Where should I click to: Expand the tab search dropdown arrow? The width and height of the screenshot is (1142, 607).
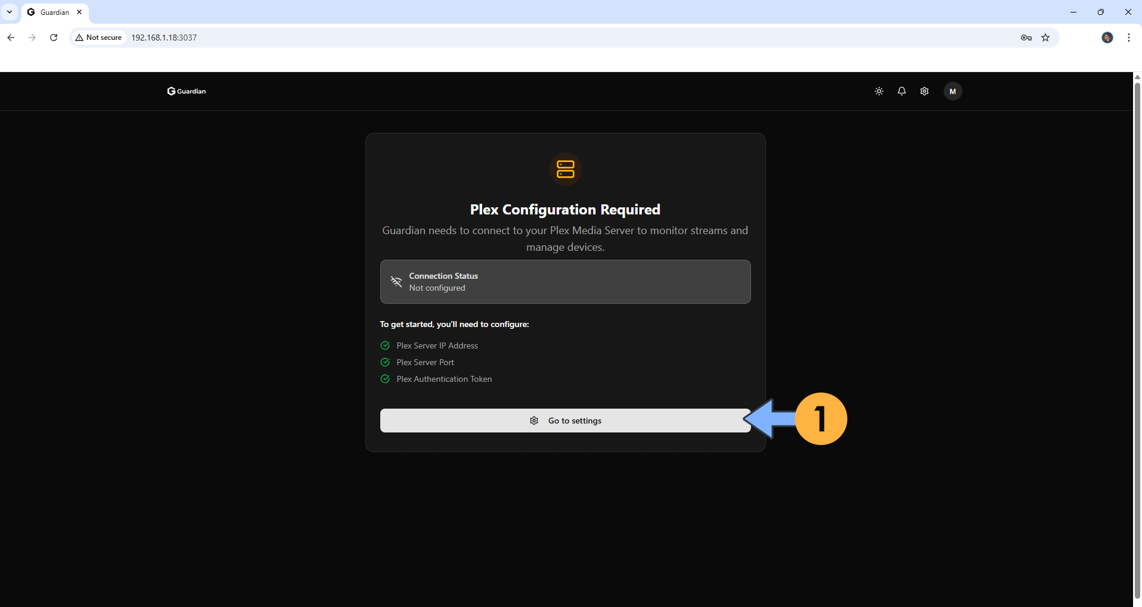click(x=10, y=12)
